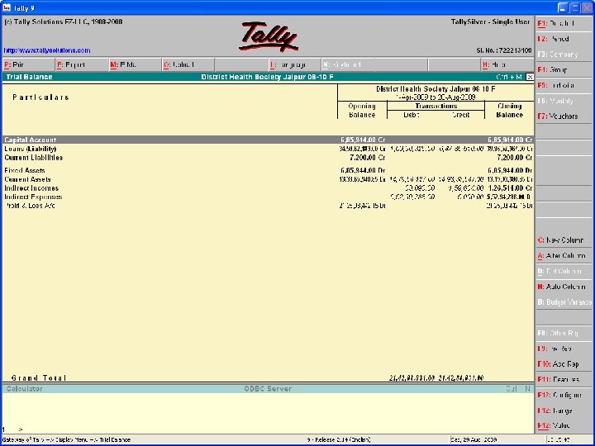Click the E: Export button
The height and width of the screenshot is (446, 595).
tap(81, 65)
